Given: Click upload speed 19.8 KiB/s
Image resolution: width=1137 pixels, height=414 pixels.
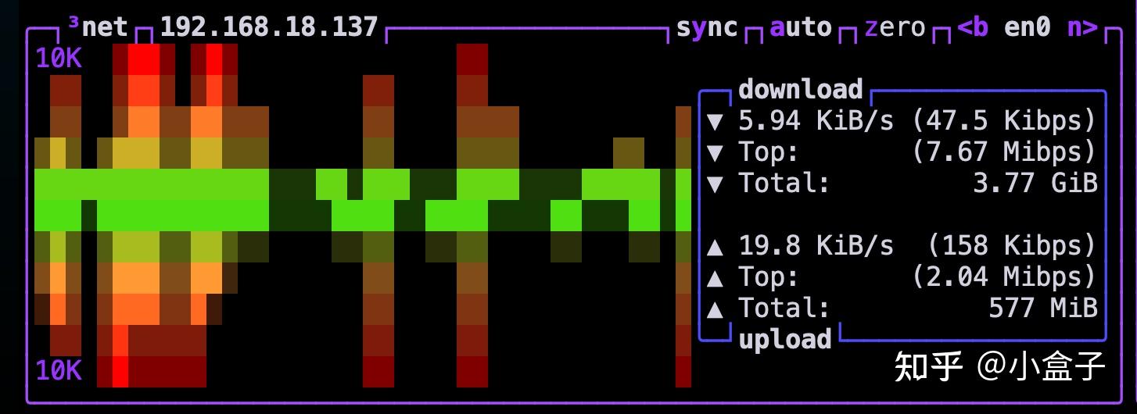Looking at the screenshot, I should click(816, 246).
